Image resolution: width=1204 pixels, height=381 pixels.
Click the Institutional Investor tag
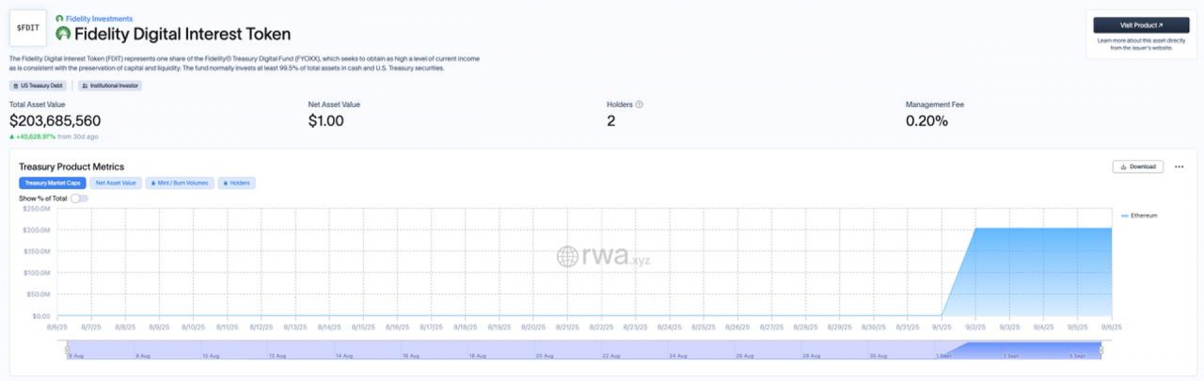[x=110, y=86]
